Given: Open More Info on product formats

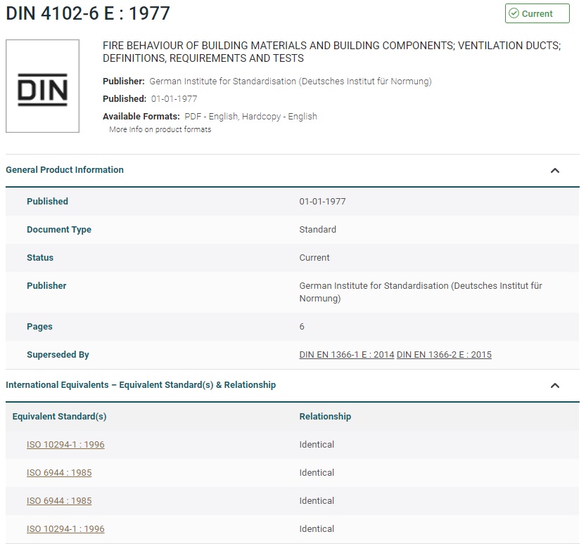Looking at the screenshot, I should [x=160, y=129].
